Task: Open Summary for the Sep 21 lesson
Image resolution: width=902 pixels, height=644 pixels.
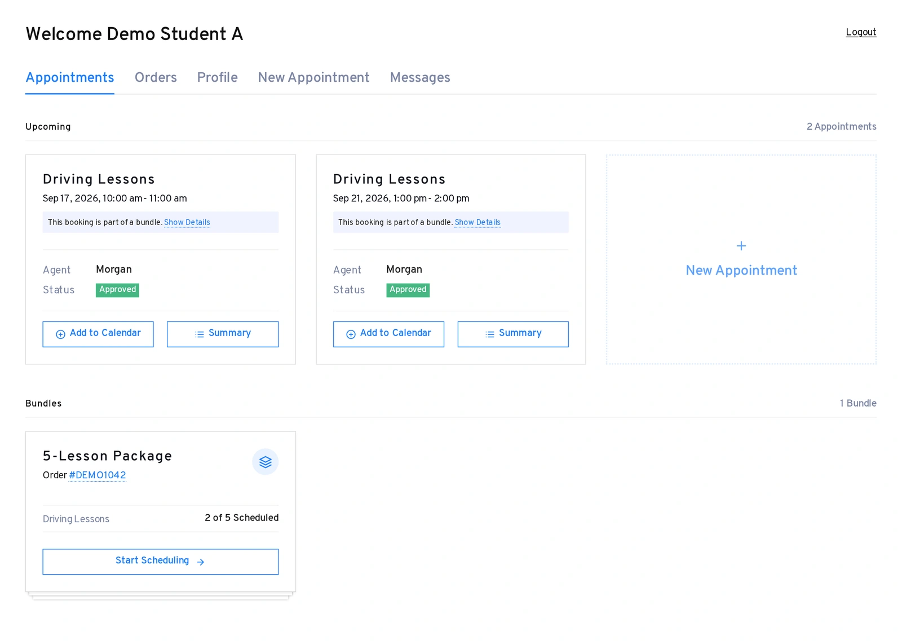Action: (513, 334)
